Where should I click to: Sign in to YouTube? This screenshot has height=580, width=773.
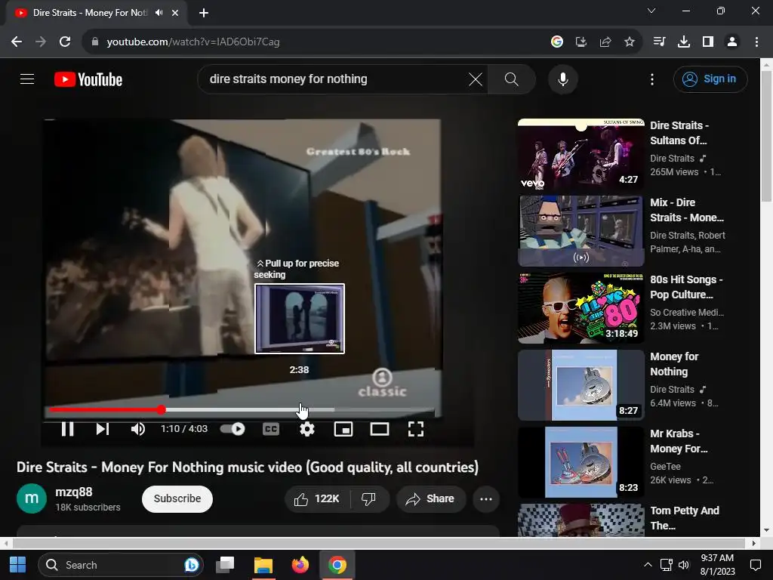tap(710, 79)
